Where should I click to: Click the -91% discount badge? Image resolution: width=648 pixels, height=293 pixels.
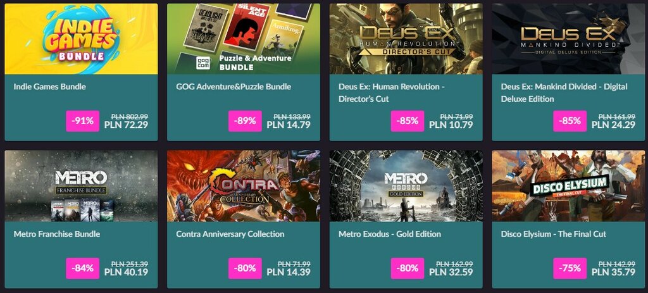tap(83, 121)
